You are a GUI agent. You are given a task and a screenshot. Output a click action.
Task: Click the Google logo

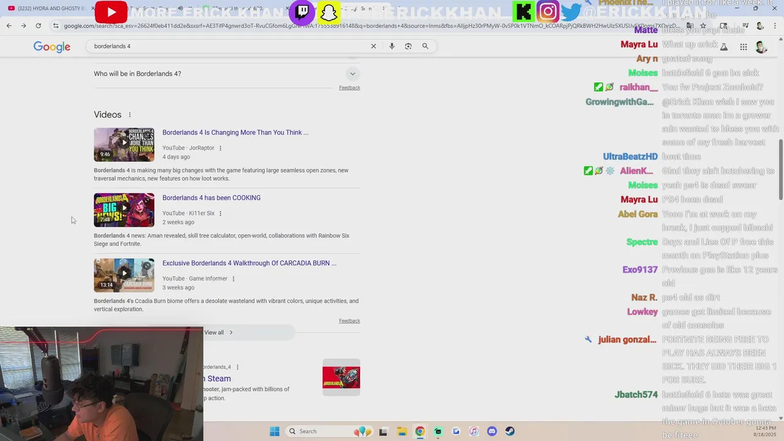point(52,47)
